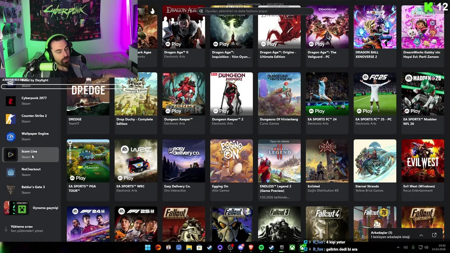Show hidden system tray icons
Viewport: 450px width, 253px height.
pyautogui.click(x=398, y=247)
